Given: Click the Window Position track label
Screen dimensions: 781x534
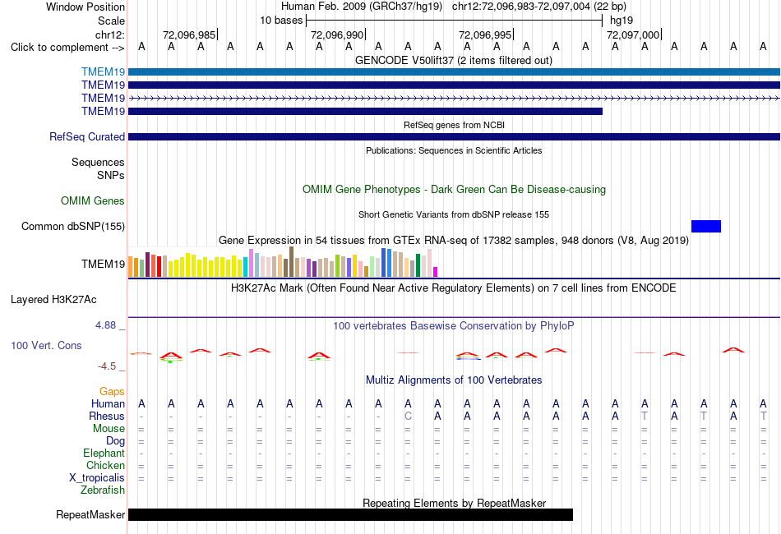Looking at the screenshot, I should [x=85, y=7].
